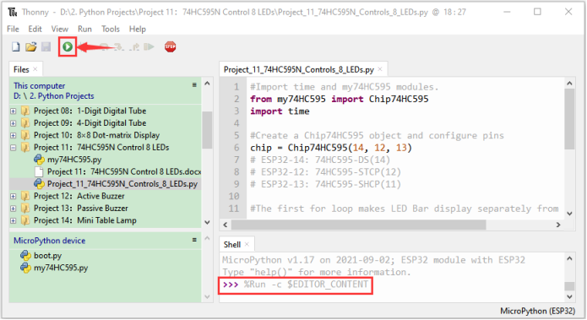Viewport: 587px width, 320px height.
Task: Open the File menu
Action: pos(13,29)
